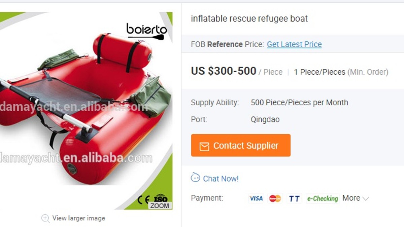Click the magnifier icon below product image

[x=45, y=218]
